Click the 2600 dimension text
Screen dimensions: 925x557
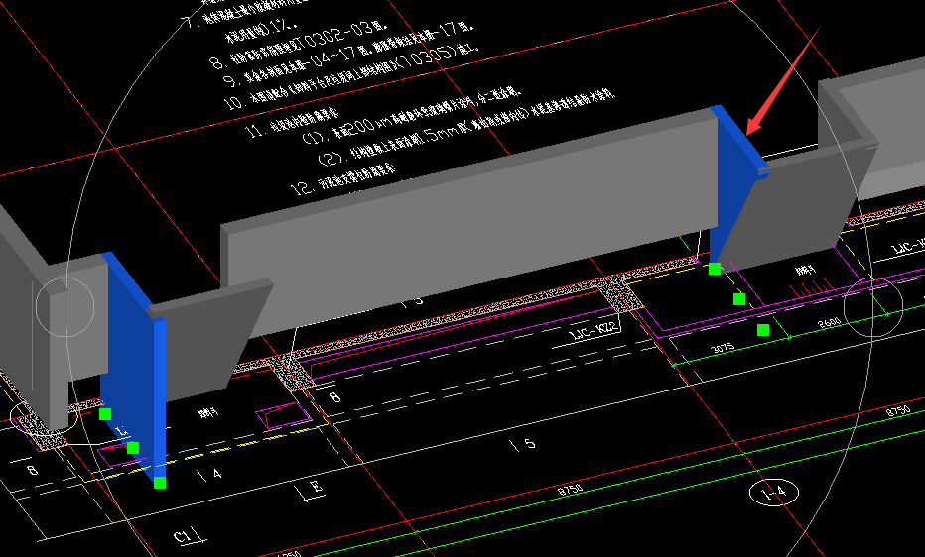coord(829,323)
